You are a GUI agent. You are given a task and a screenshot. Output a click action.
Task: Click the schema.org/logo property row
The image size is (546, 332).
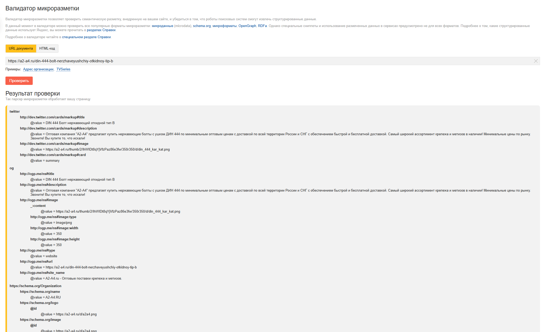coord(39,303)
